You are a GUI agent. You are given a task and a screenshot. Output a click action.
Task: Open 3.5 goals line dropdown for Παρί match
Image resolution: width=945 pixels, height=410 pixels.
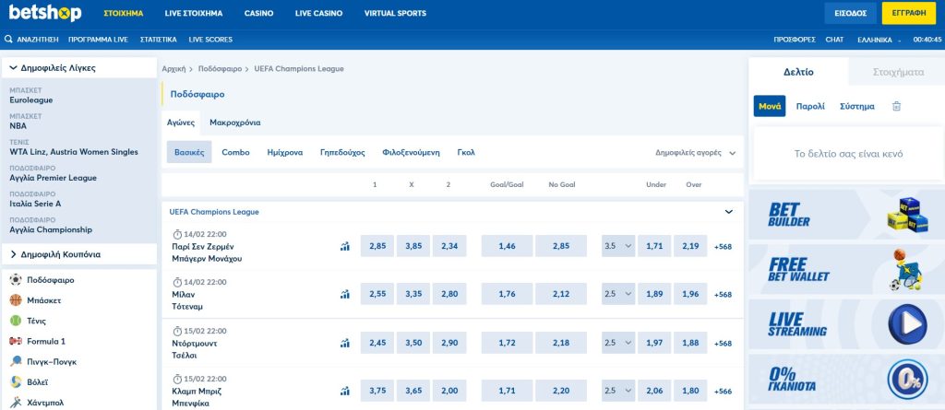pyautogui.click(x=617, y=246)
